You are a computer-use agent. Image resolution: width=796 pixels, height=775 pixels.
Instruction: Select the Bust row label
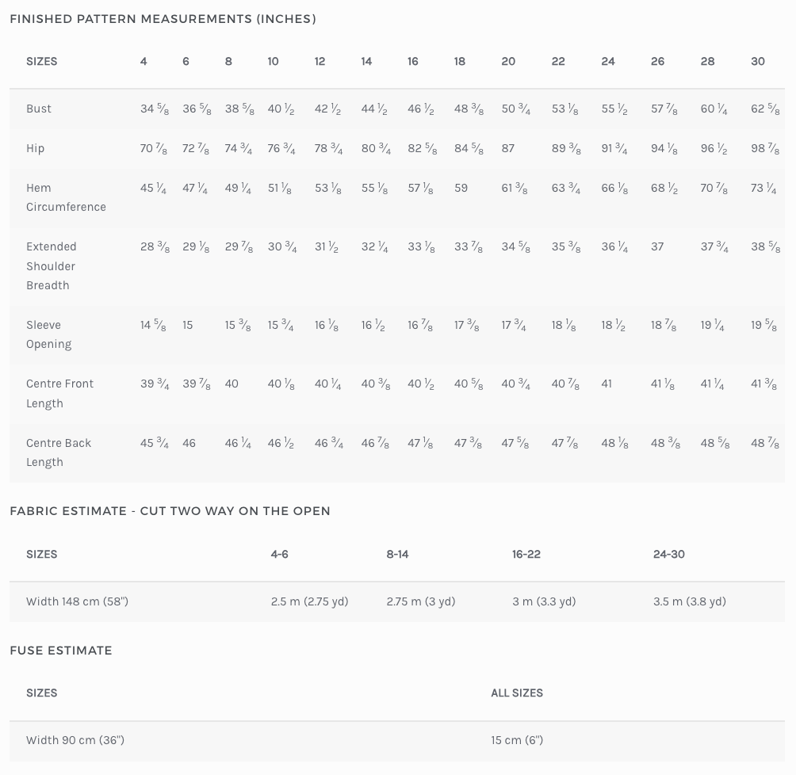pos(39,109)
